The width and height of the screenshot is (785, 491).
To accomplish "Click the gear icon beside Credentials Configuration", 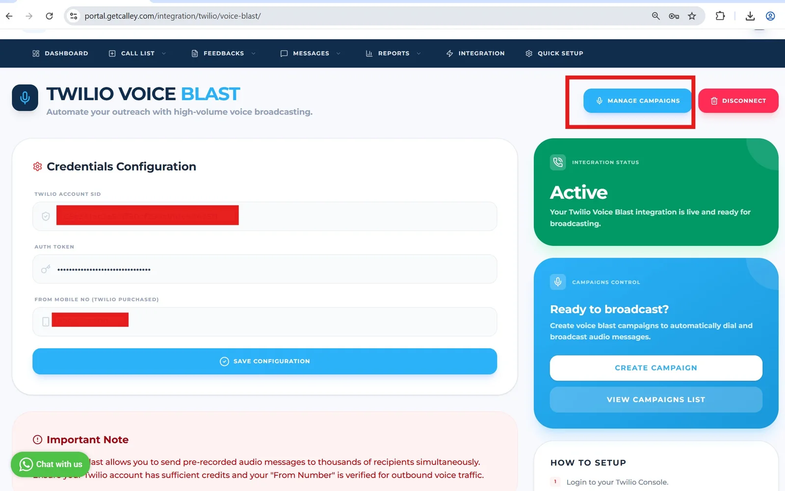I will pos(37,167).
